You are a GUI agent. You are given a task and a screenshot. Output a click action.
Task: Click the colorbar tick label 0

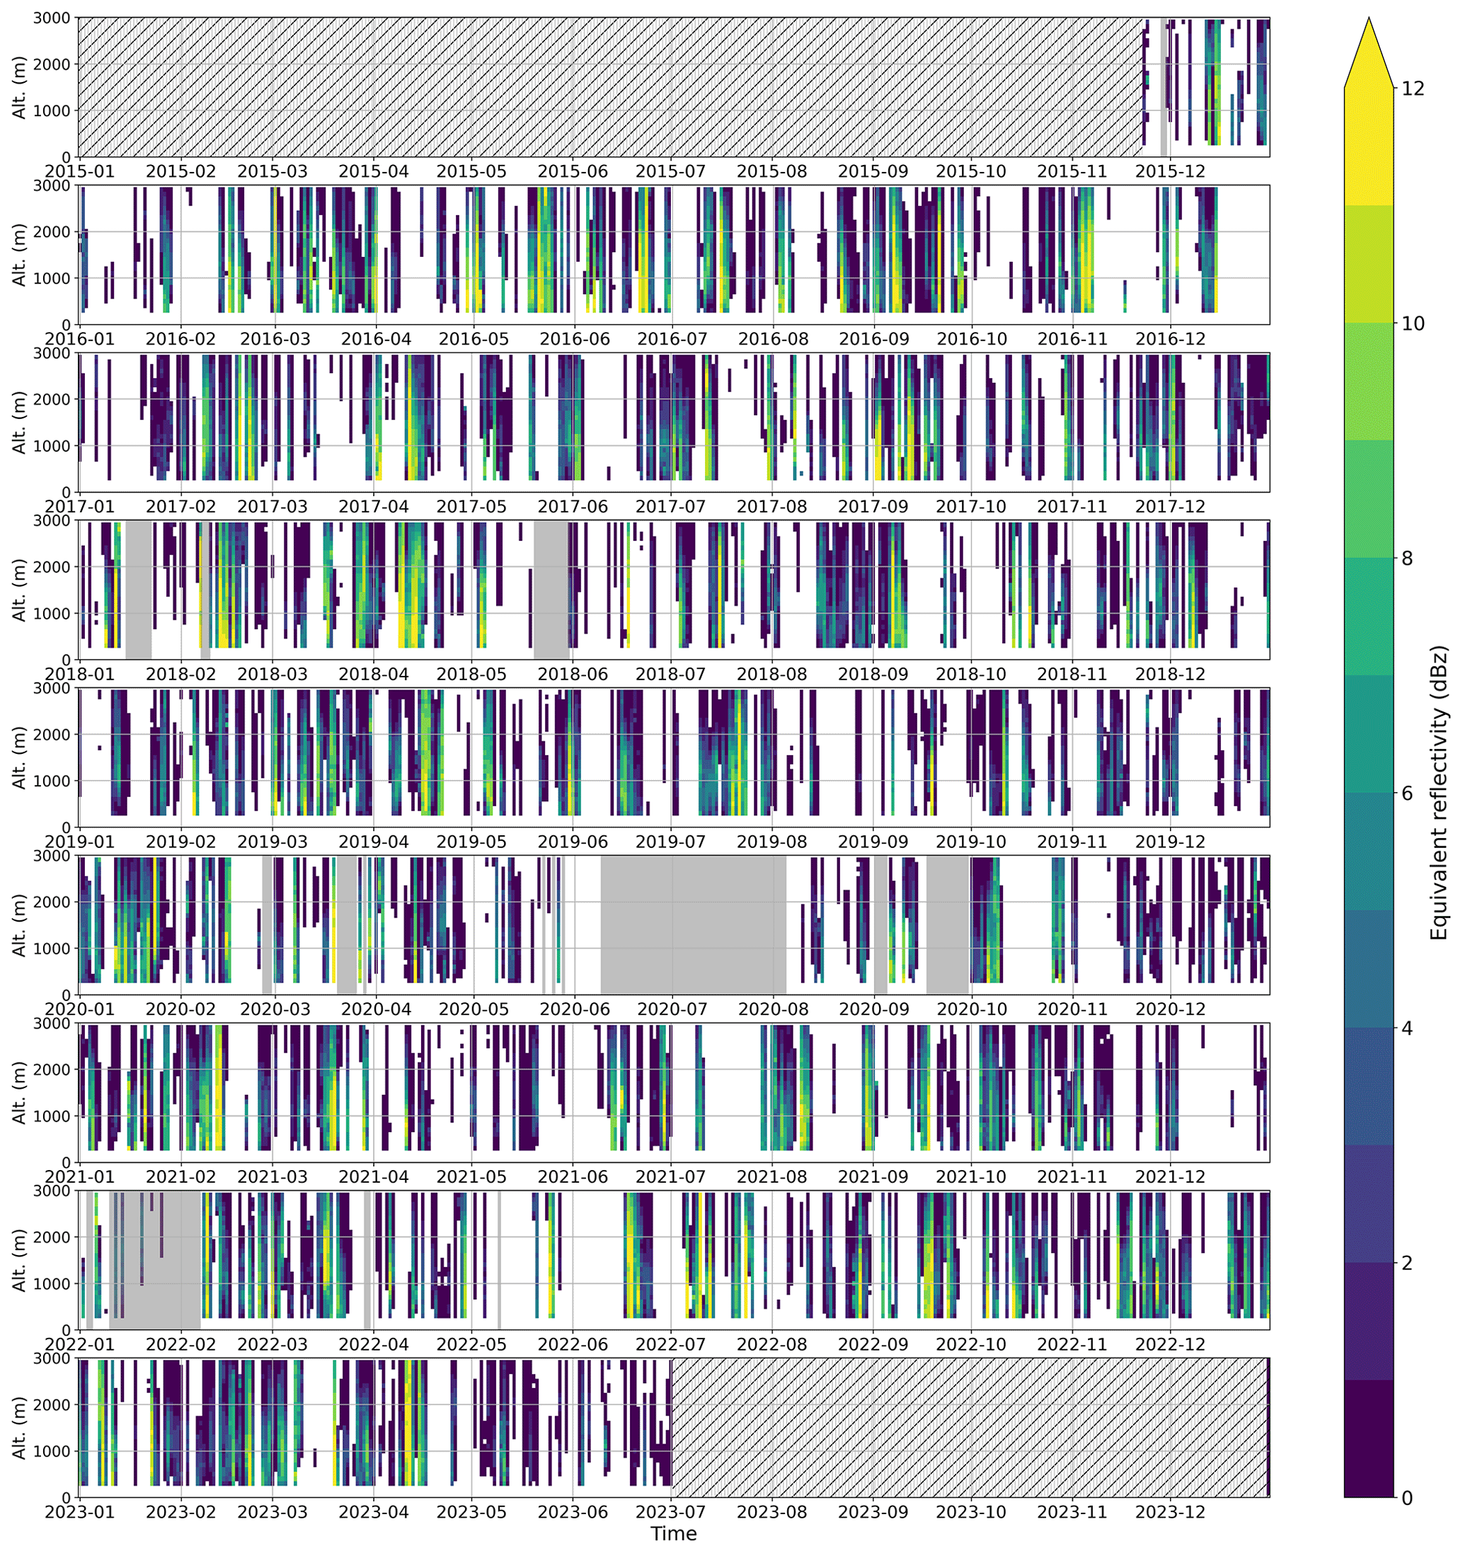[x=1408, y=1498]
